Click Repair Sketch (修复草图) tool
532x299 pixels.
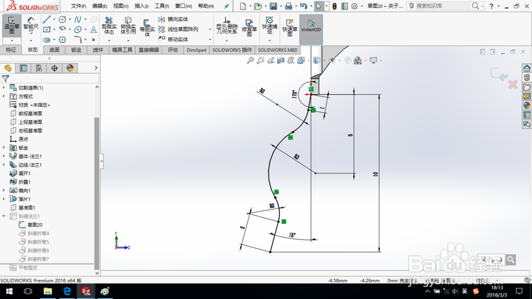249,27
